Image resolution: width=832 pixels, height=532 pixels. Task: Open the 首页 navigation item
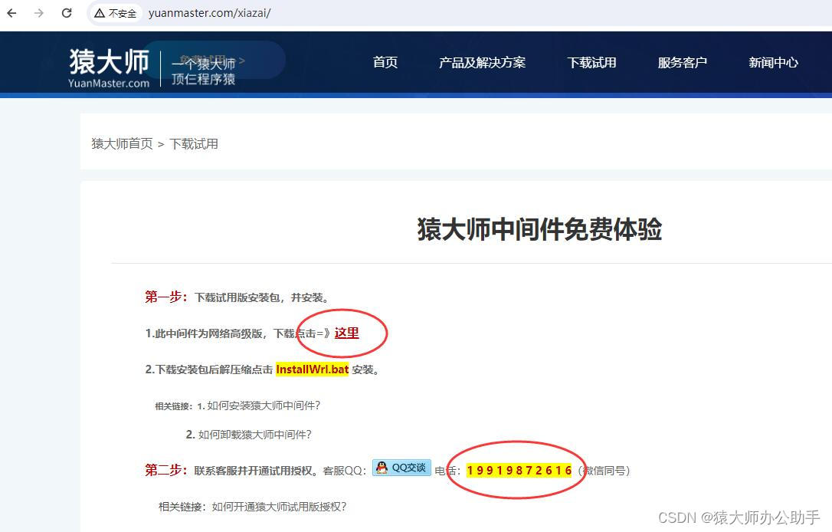point(385,63)
